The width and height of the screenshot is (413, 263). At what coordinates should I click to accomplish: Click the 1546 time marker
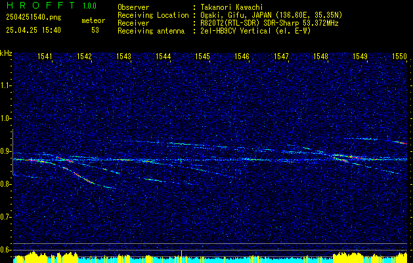pos(242,56)
